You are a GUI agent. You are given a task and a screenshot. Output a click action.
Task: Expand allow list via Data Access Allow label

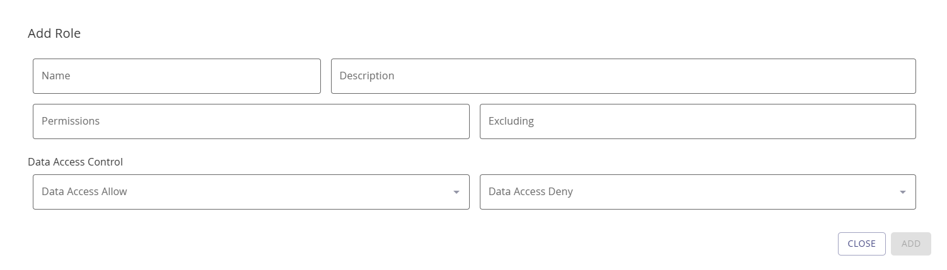pos(84,192)
